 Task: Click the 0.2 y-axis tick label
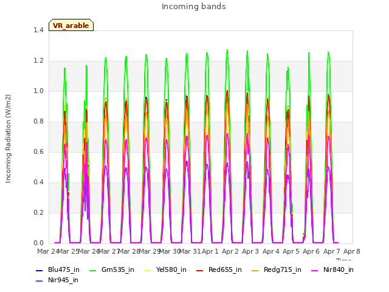[38, 213]
